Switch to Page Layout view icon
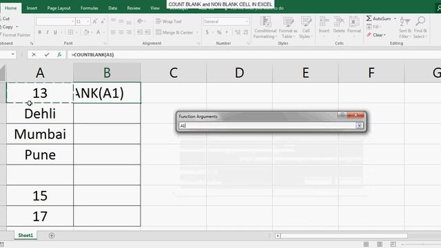 pos(380,244)
